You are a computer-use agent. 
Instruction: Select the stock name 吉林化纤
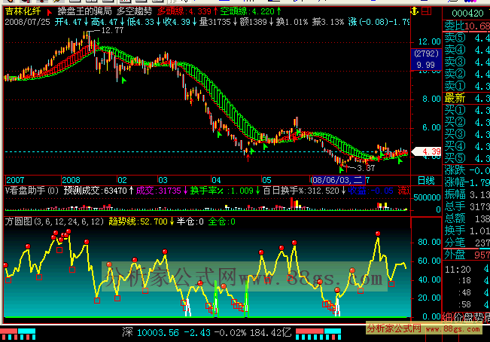[x=23, y=11]
